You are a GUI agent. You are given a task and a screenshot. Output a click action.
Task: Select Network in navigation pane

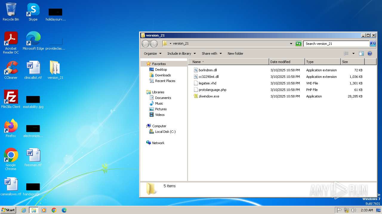coord(158,143)
